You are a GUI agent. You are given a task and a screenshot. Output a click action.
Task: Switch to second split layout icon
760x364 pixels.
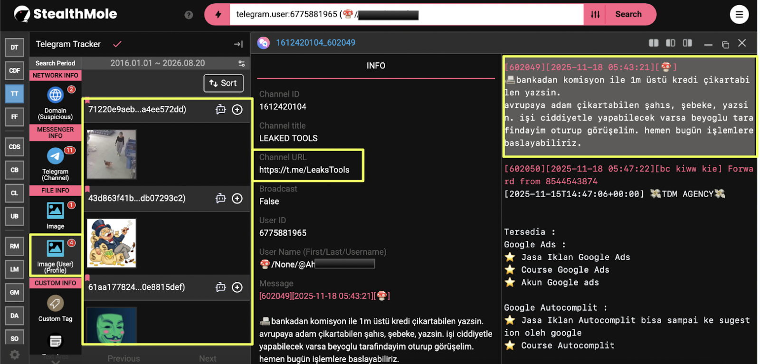[670, 43]
